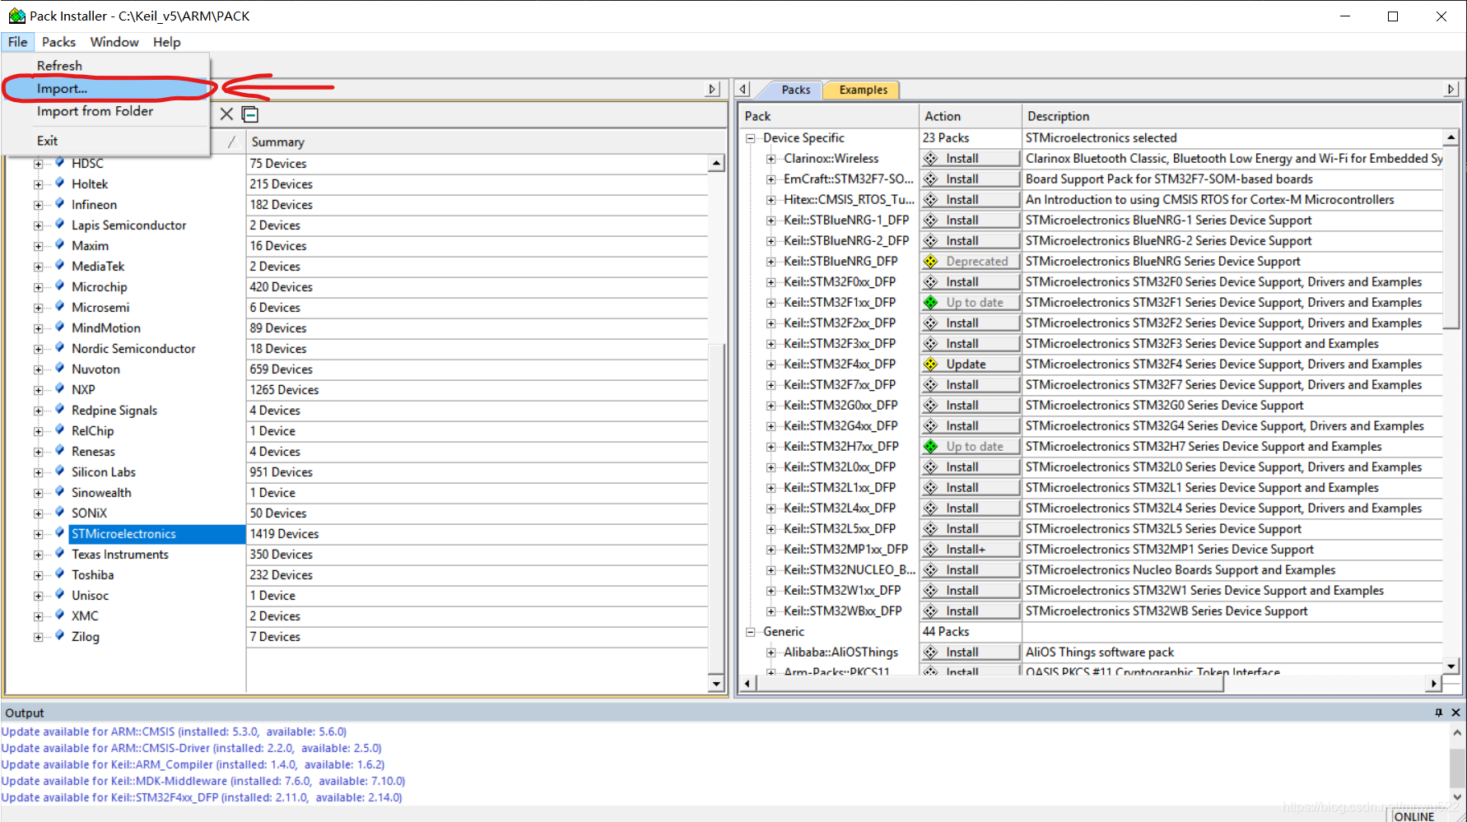
Task: Select the Renesas tree item
Action: coord(93,452)
